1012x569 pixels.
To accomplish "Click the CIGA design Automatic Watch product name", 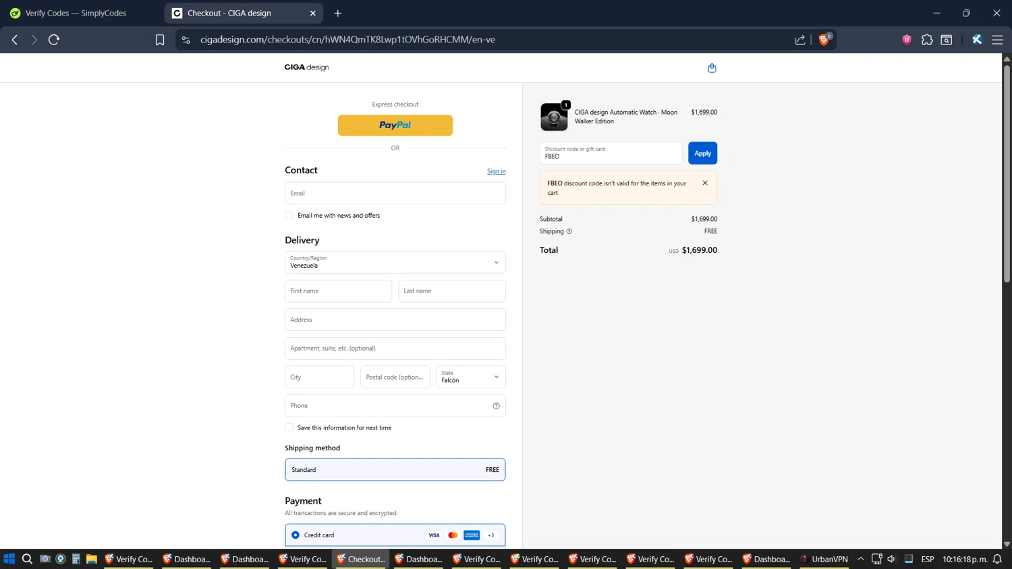I will (x=626, y=117).
